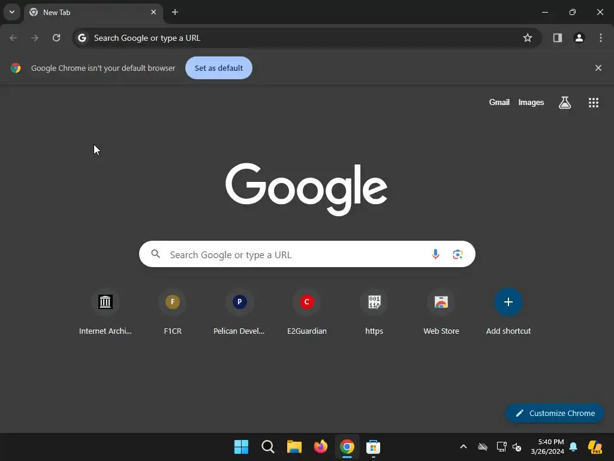614x461 pixels.
Task: Expand the hidden system tray icons
Action: tap(463, 447)
